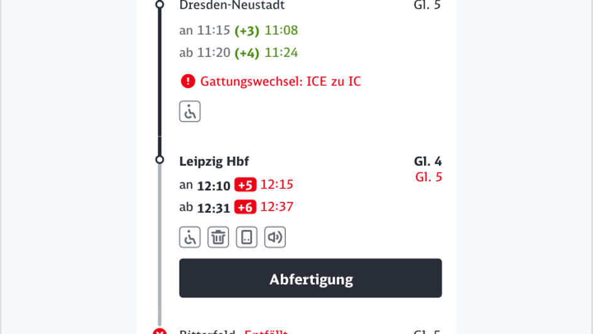
Task: Open the Gattungswechsel: ICE zu IC notice
Action: click(280, 81)
